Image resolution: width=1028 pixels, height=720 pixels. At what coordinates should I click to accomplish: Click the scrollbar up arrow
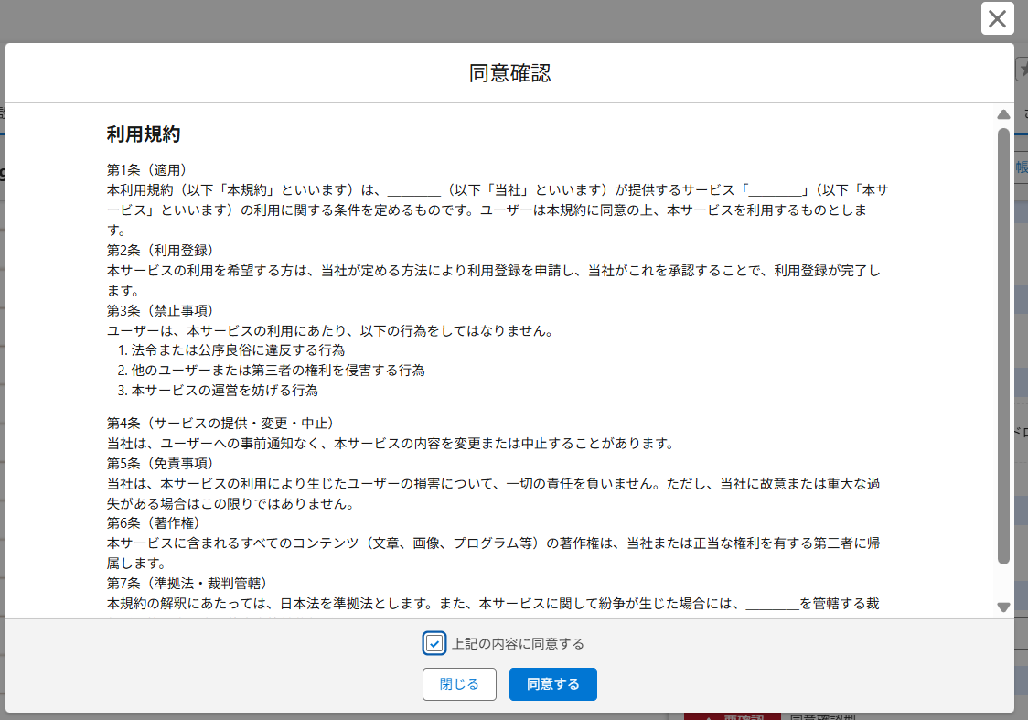click(1003, 115)
